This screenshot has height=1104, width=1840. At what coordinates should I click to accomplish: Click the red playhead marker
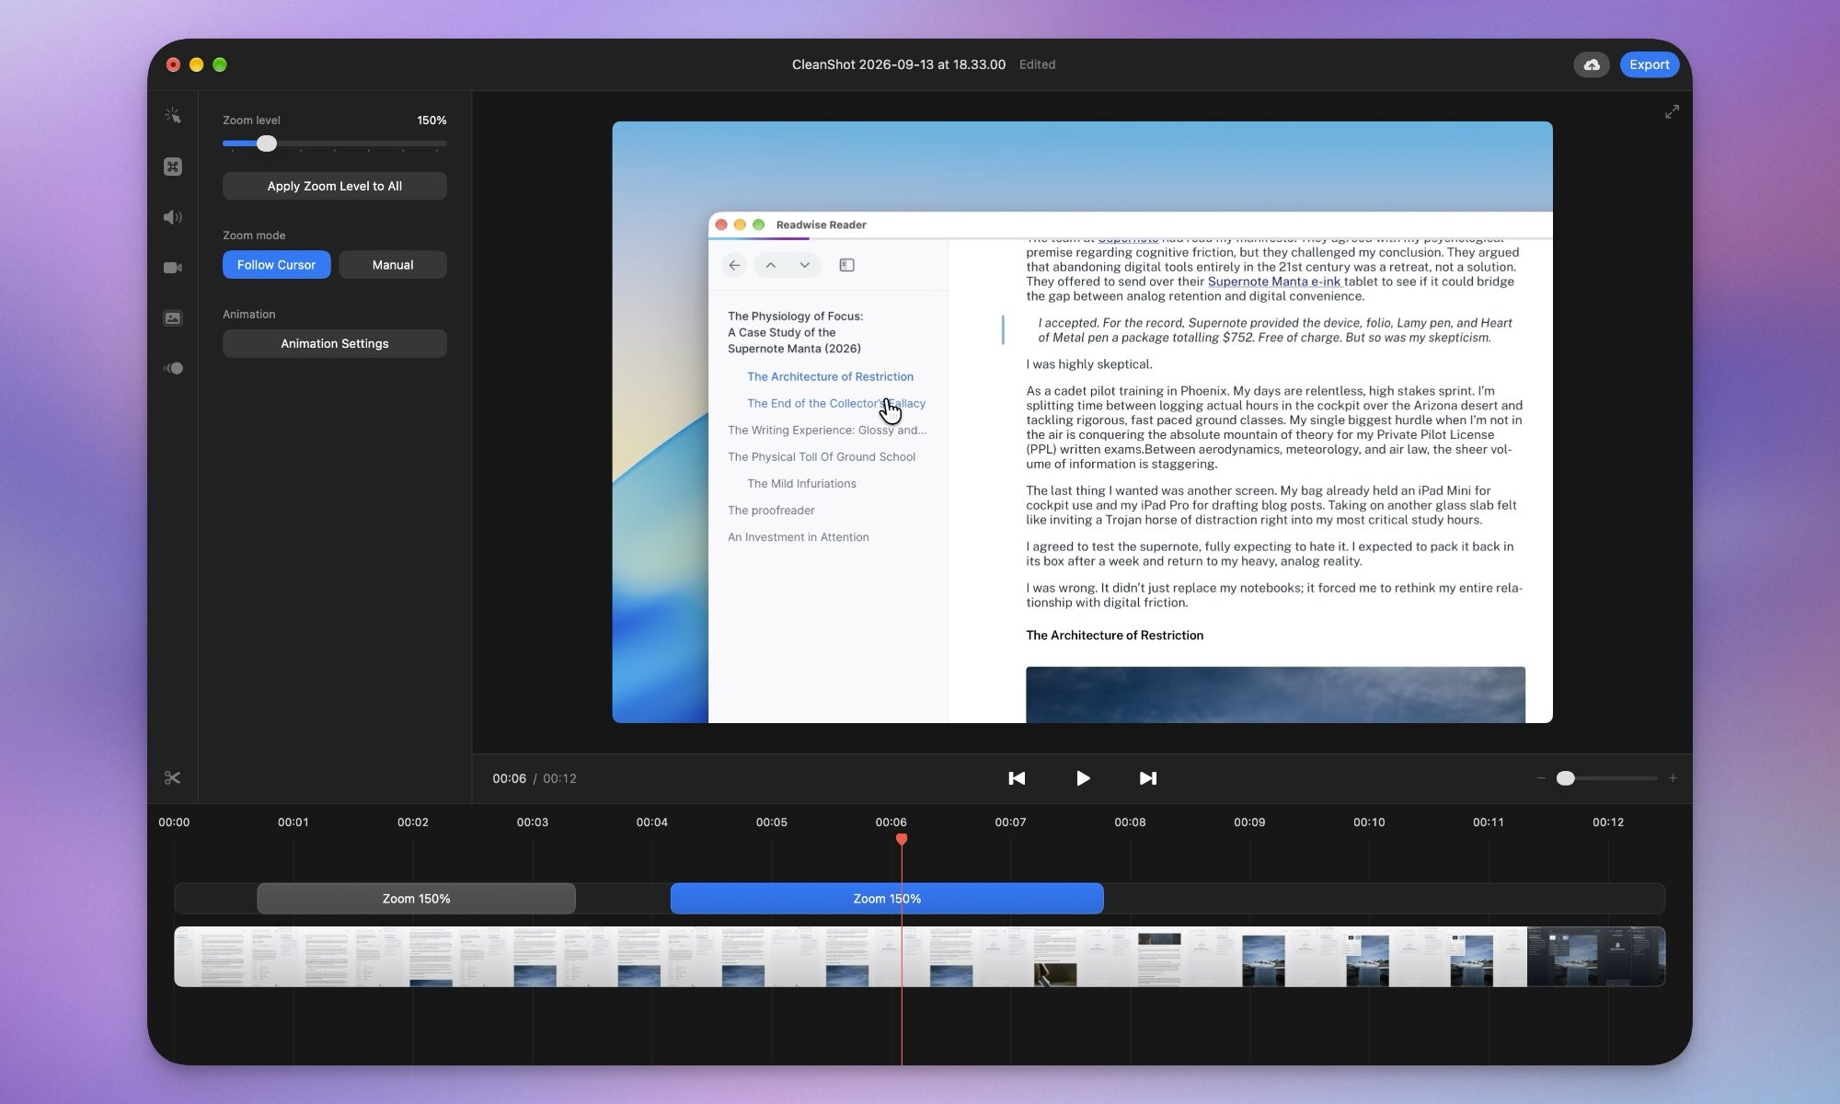click(902, 839)
